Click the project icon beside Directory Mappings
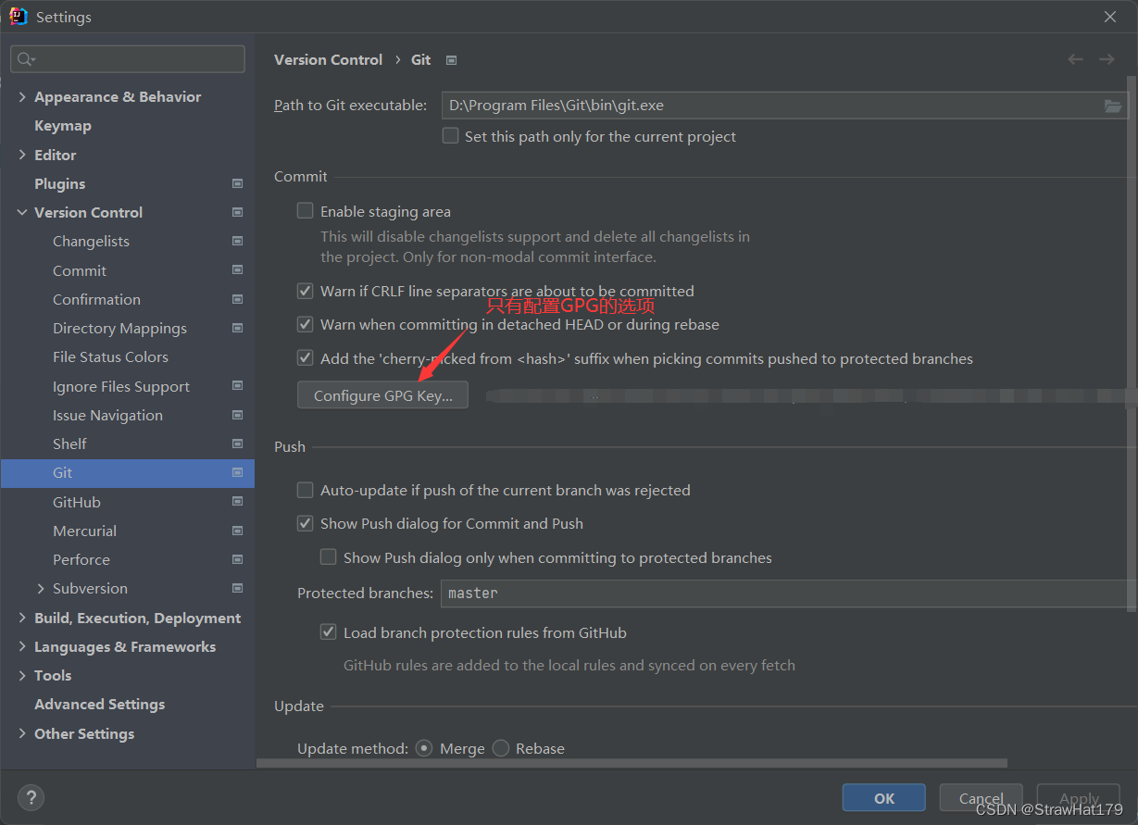The image size is (1138, 825). click(x=237, y=328)
